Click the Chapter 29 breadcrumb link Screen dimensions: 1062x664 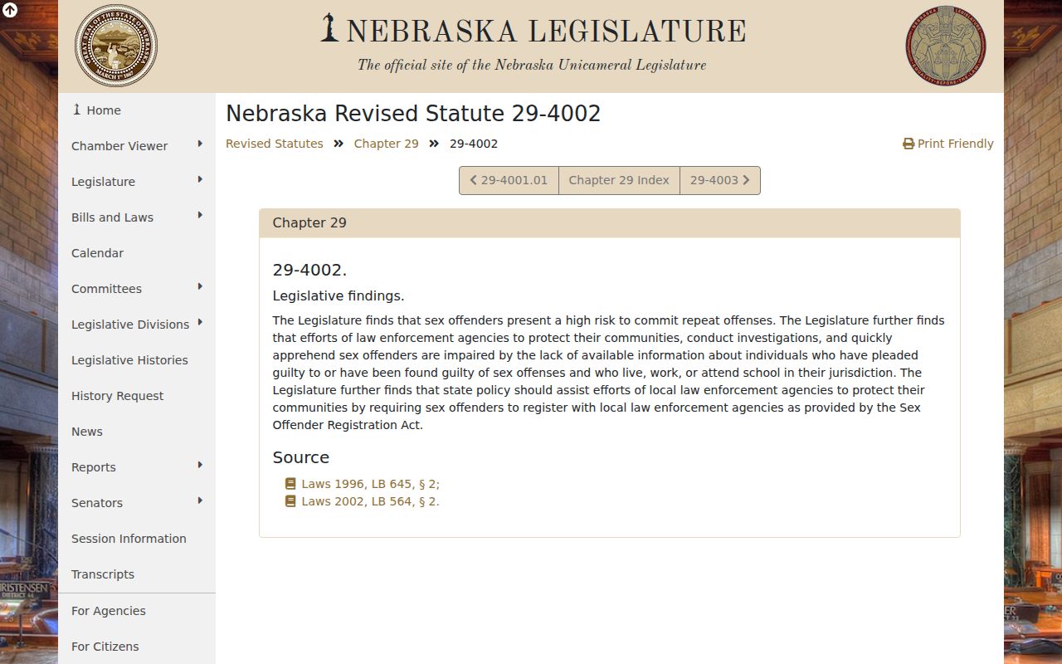[x=387, y=144]
